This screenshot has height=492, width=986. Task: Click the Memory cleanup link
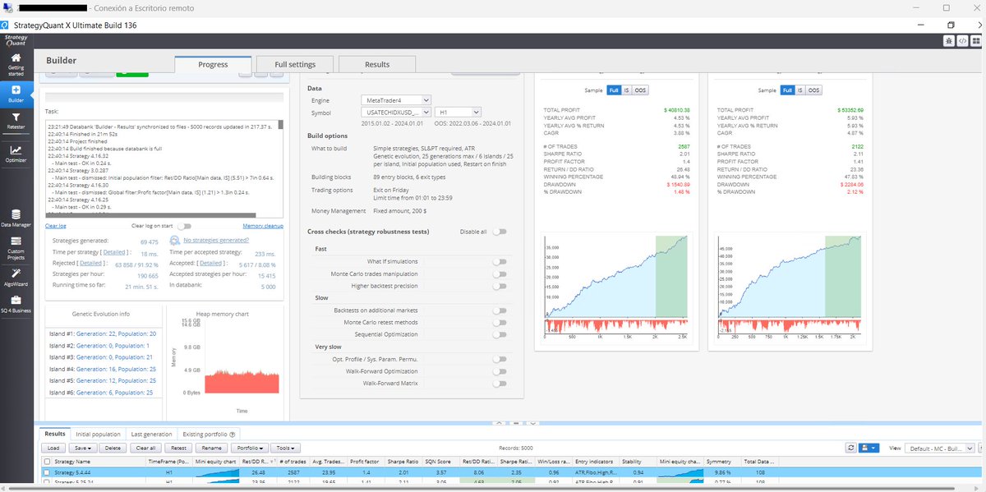pos(263,226)
